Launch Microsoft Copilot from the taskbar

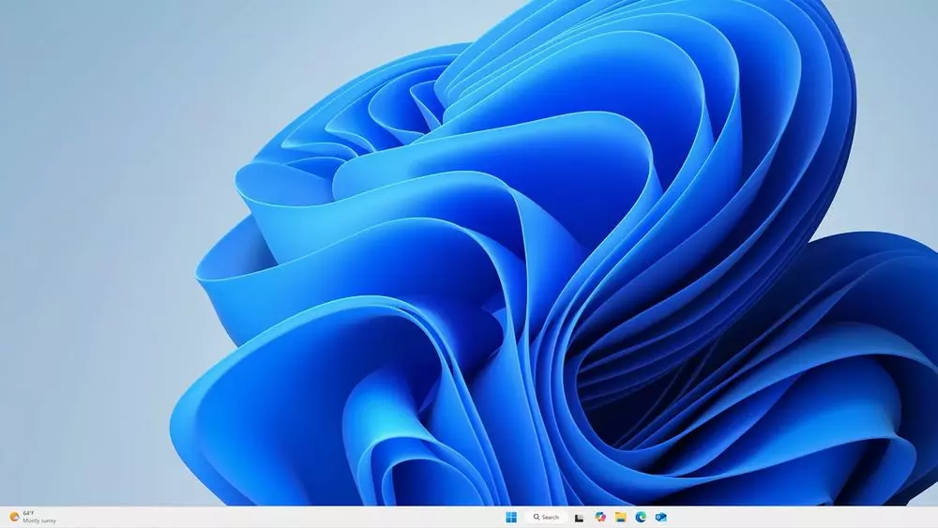(x=600, y=518)
